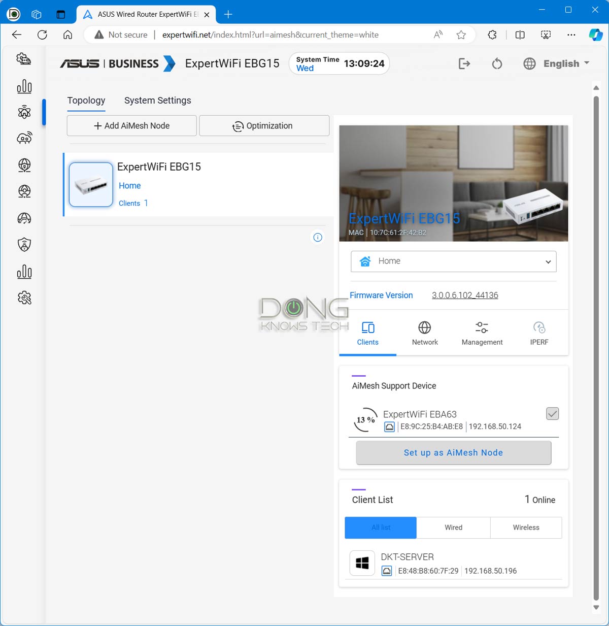Click the Home link under ExpertWiFi EBG15 node
The image size is (609, 626).
click(130, 186)
